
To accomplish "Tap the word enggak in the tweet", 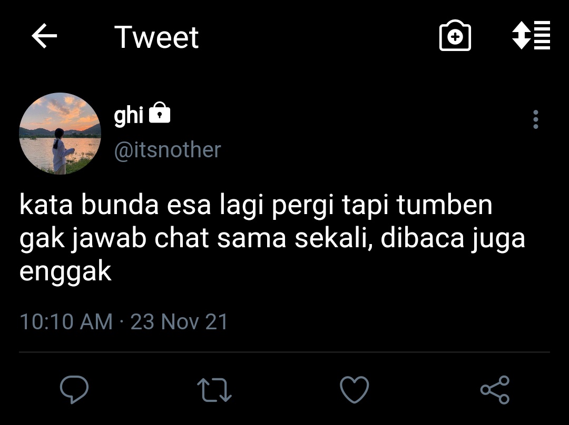I will pos(65,272).
